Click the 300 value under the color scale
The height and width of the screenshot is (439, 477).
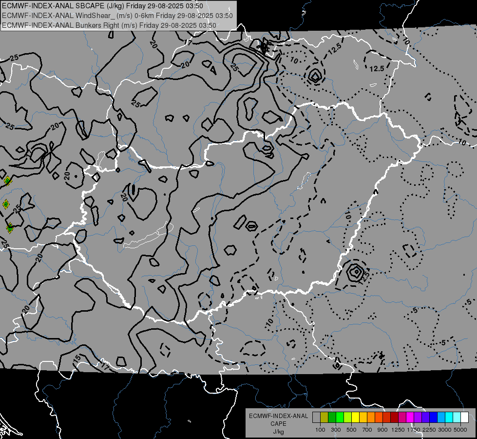point(336,430)
